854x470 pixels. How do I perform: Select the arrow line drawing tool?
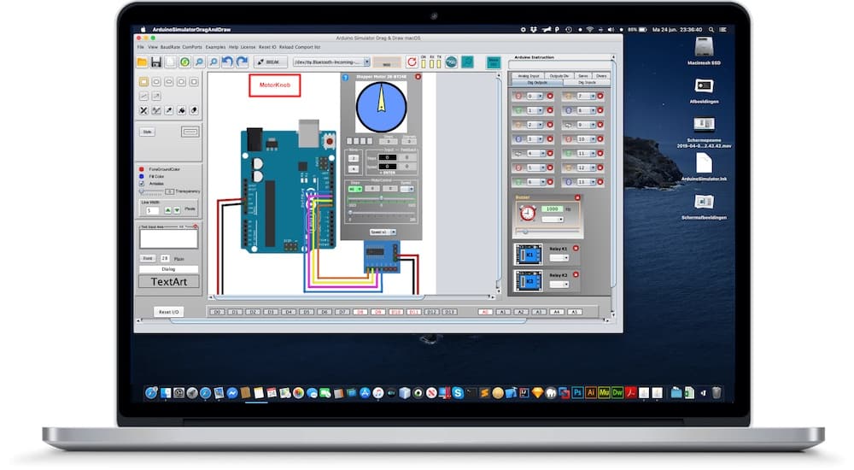click(156, 96)
